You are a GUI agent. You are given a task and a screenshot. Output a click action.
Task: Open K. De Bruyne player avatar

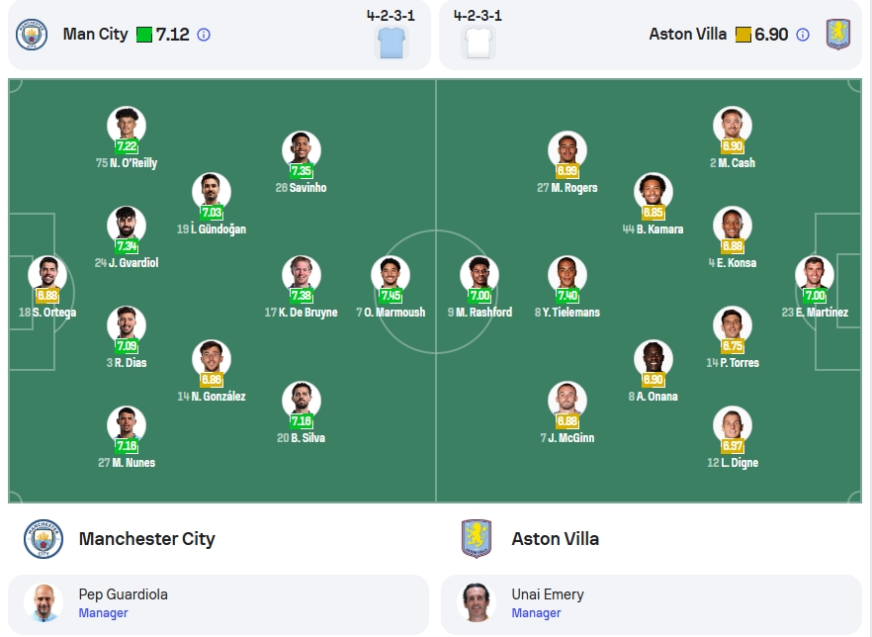(x=302, y=275)
